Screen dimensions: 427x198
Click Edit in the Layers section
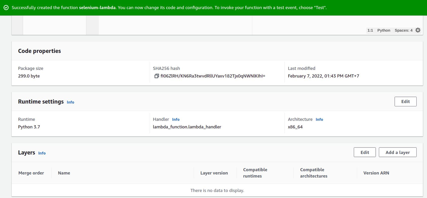(x=365, y=152)
